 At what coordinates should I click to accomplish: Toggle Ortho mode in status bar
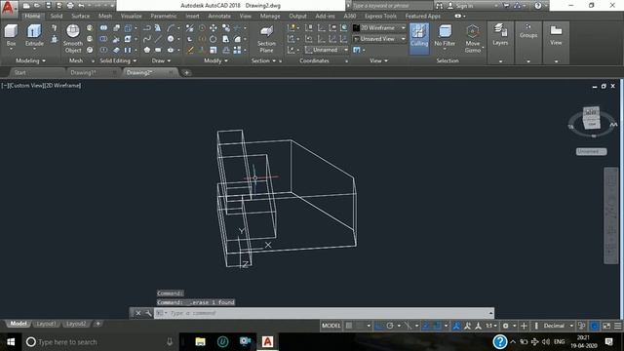(379, 326)
